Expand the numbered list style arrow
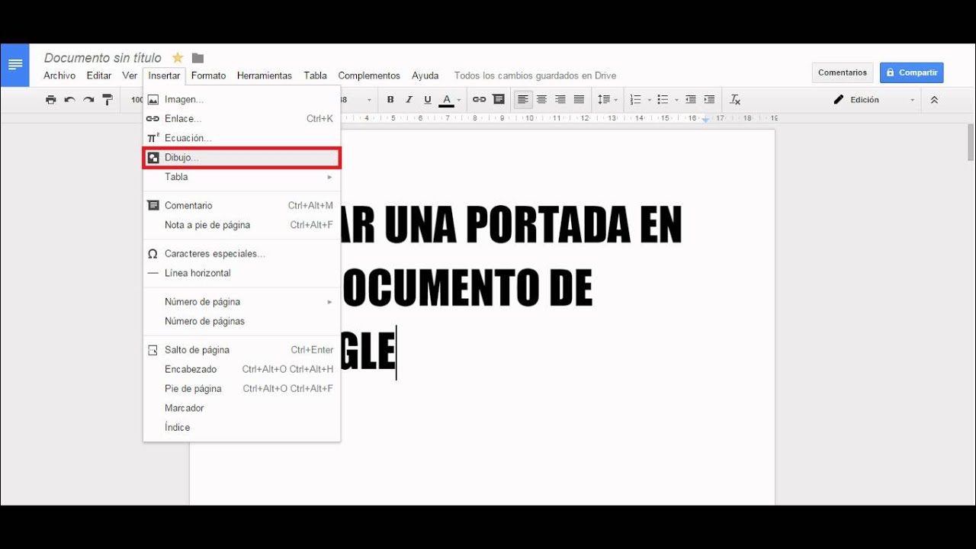 click(650, 100)
